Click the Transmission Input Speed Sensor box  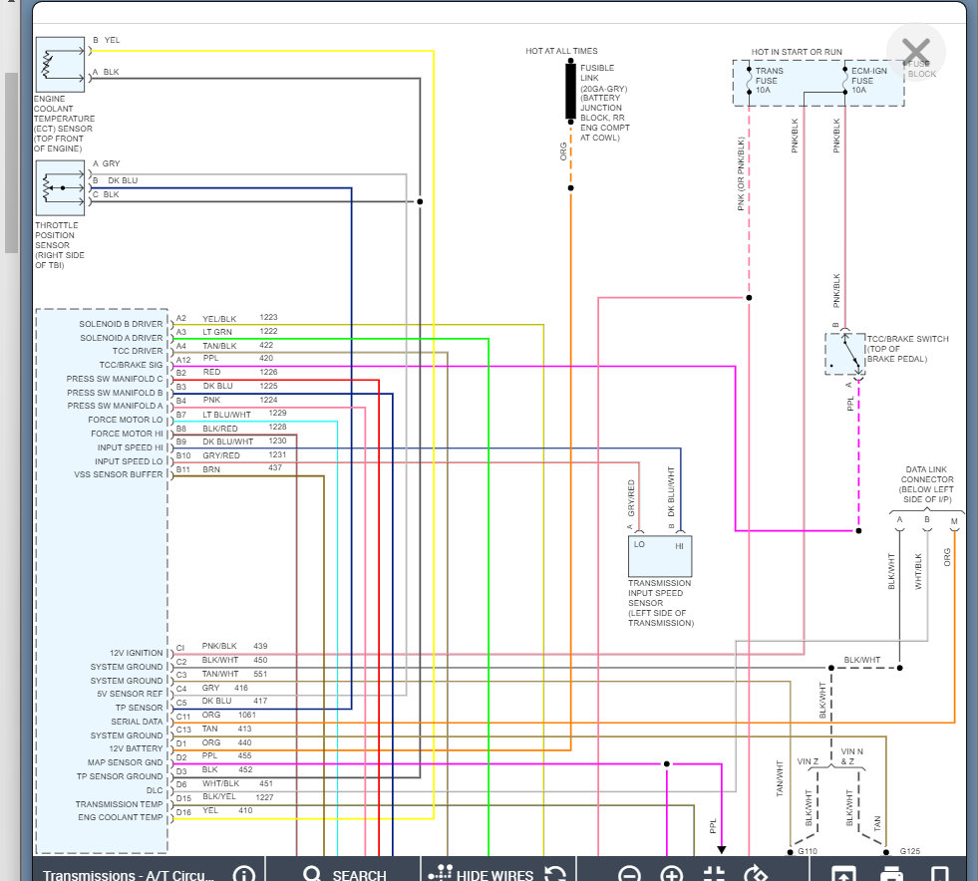click(x=660, y=556)
